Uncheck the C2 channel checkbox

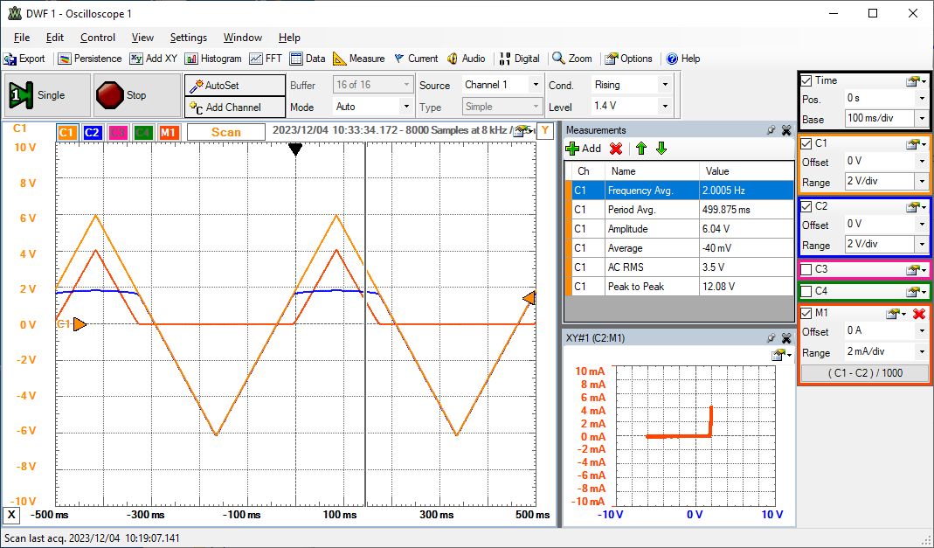coord(807,207)
